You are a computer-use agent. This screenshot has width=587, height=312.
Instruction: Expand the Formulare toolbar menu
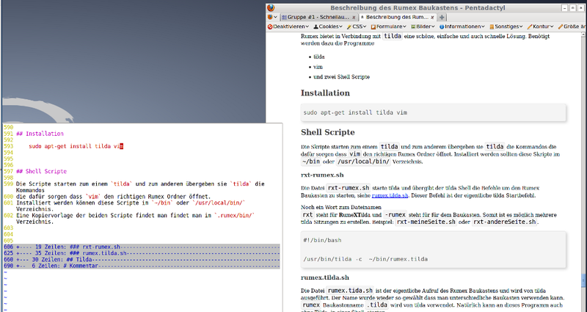(388, 26)
